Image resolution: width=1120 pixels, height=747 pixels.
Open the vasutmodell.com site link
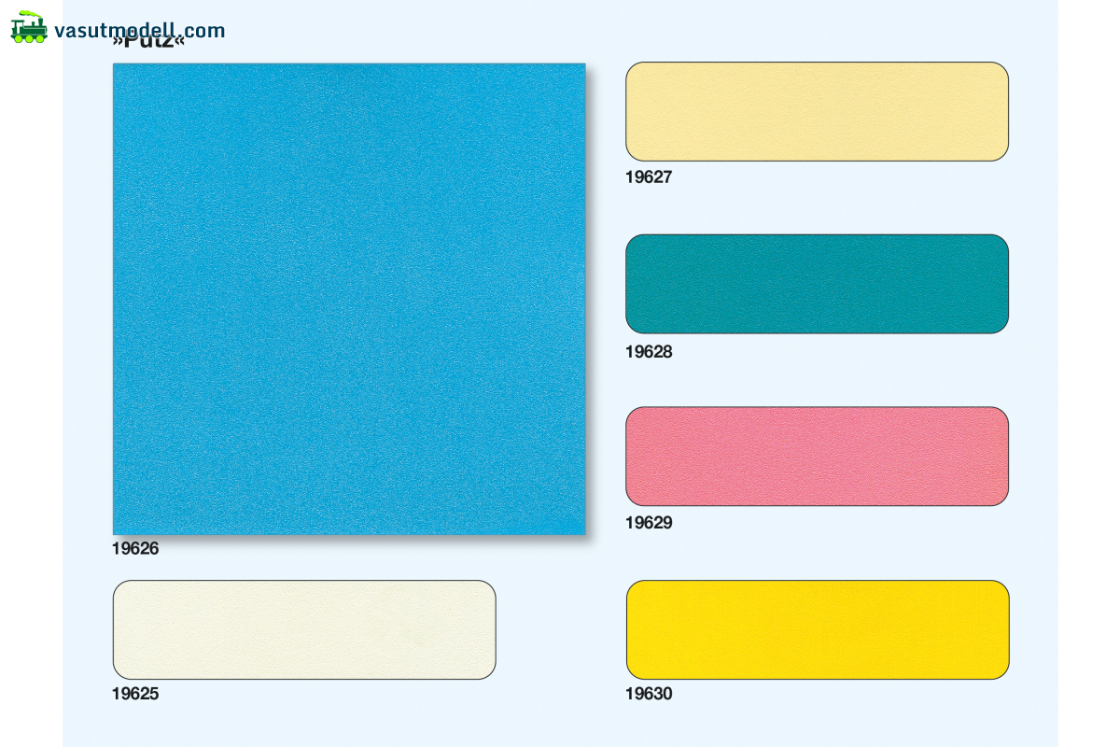pyautogui.click(x=140, y=30)
